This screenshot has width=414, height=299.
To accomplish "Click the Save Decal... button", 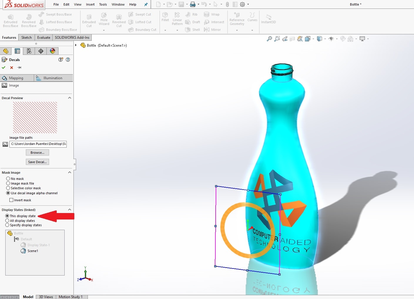I will (x=37, y=162).
